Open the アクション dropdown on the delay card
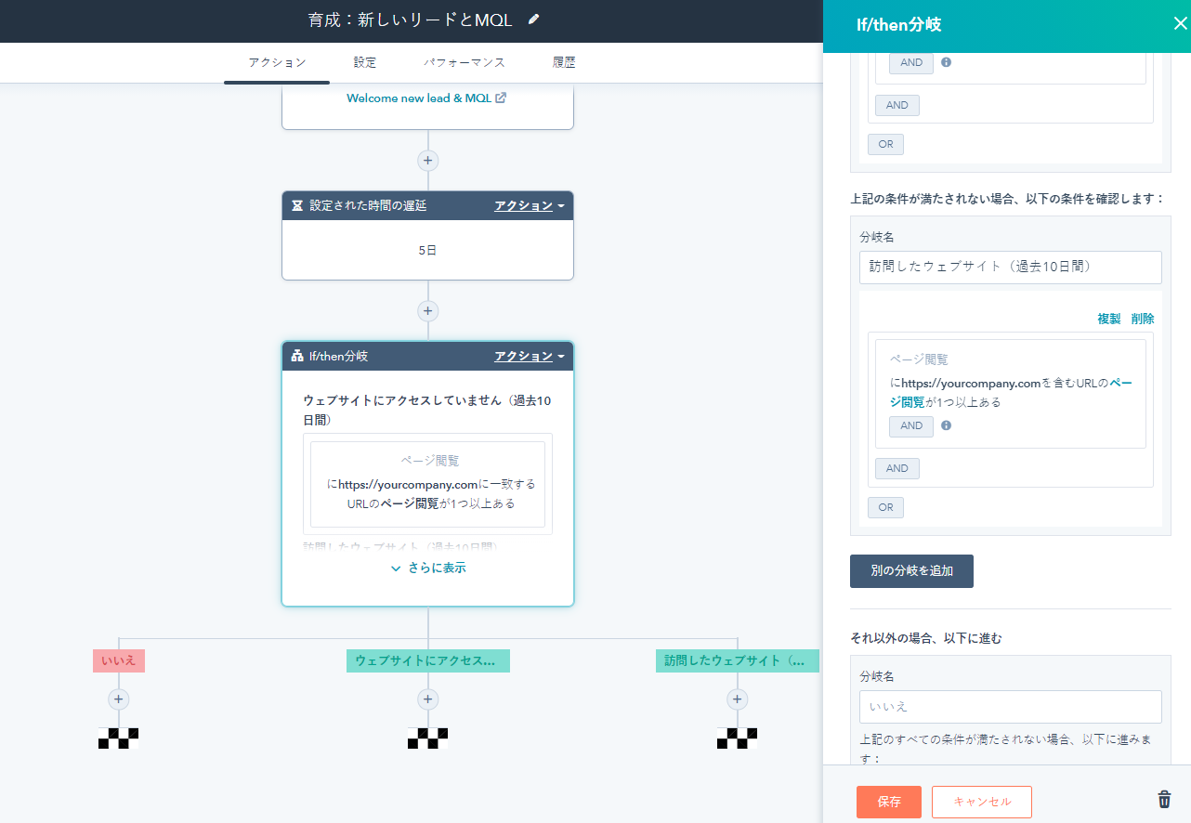Screen dimensions: 1191x823 tap(529, 205)
